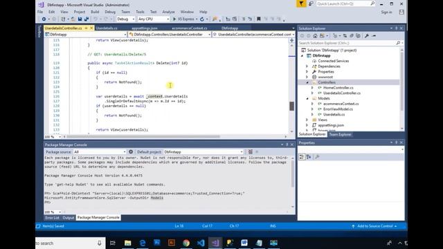Click the microphone icon in taskbar search
The image size is (443, 249).
coord(100,243)
